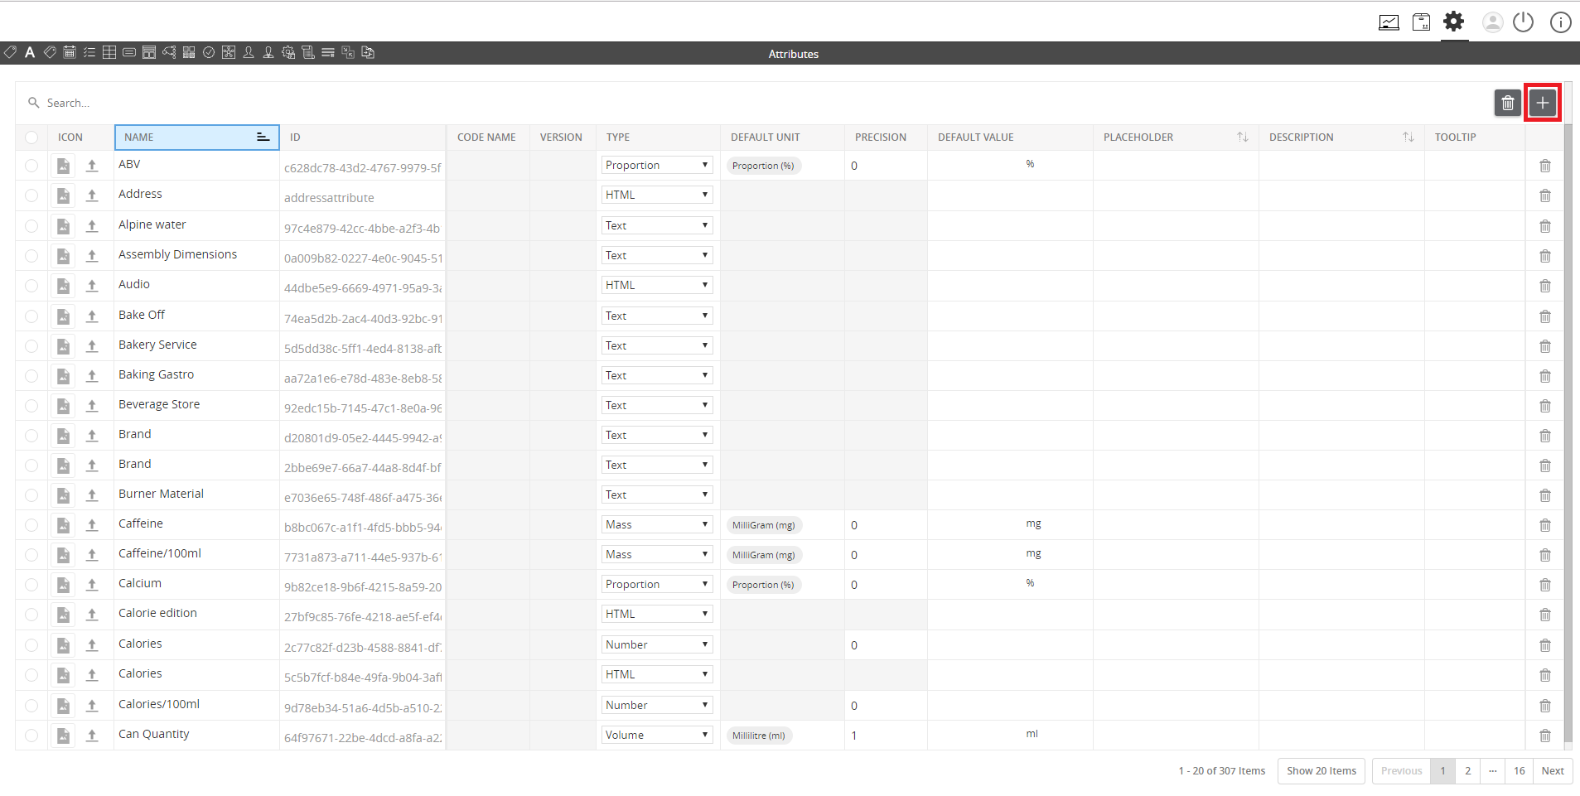
Task: Click the bulk delete trash button near search
Action: tap(1508, 103)
